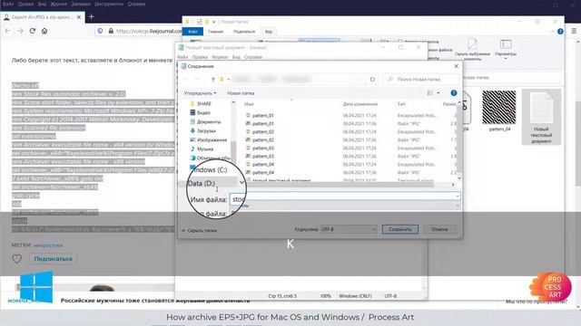The height and width of the screenshot is (326, 581).
Task: Click the file list horizontal scrollbar
Action: pyautogui.click(x=339, y=184)
